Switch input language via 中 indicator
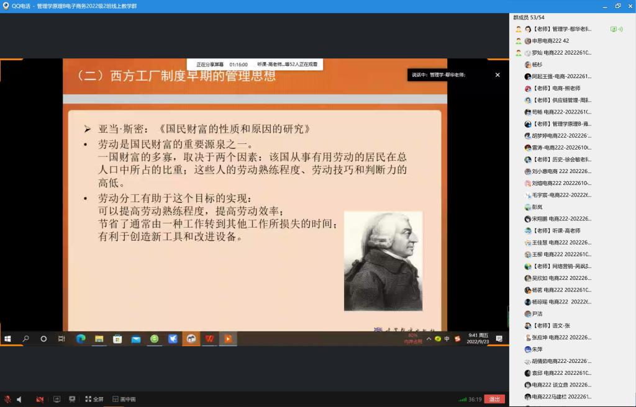636x407 pixels. (446, 339)
